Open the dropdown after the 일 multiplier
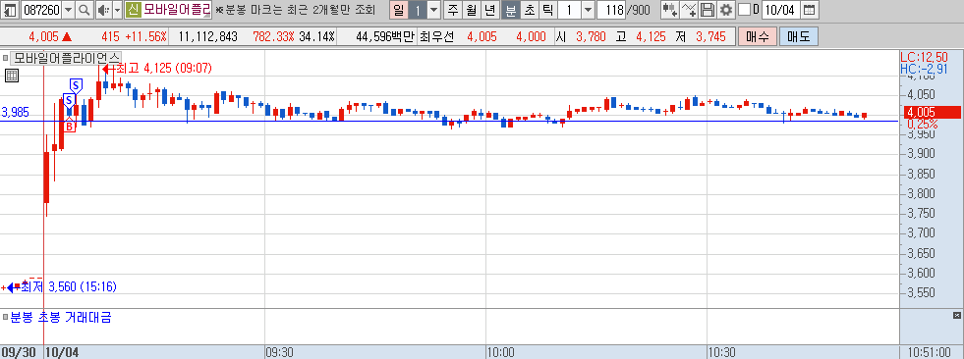The height and width of the screenshot is (359, 964). [434, 9]
